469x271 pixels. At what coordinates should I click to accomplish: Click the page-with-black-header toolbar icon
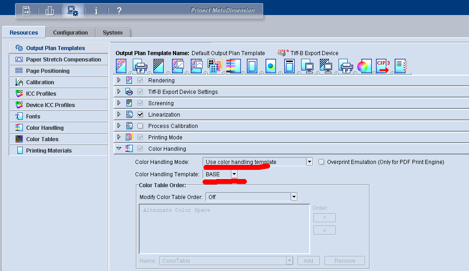click(x=289, y=66)
